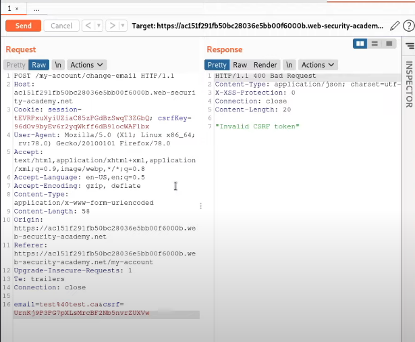Open the Response Actions dropdown
The image size is (415, 342).
tap(318, 65)
